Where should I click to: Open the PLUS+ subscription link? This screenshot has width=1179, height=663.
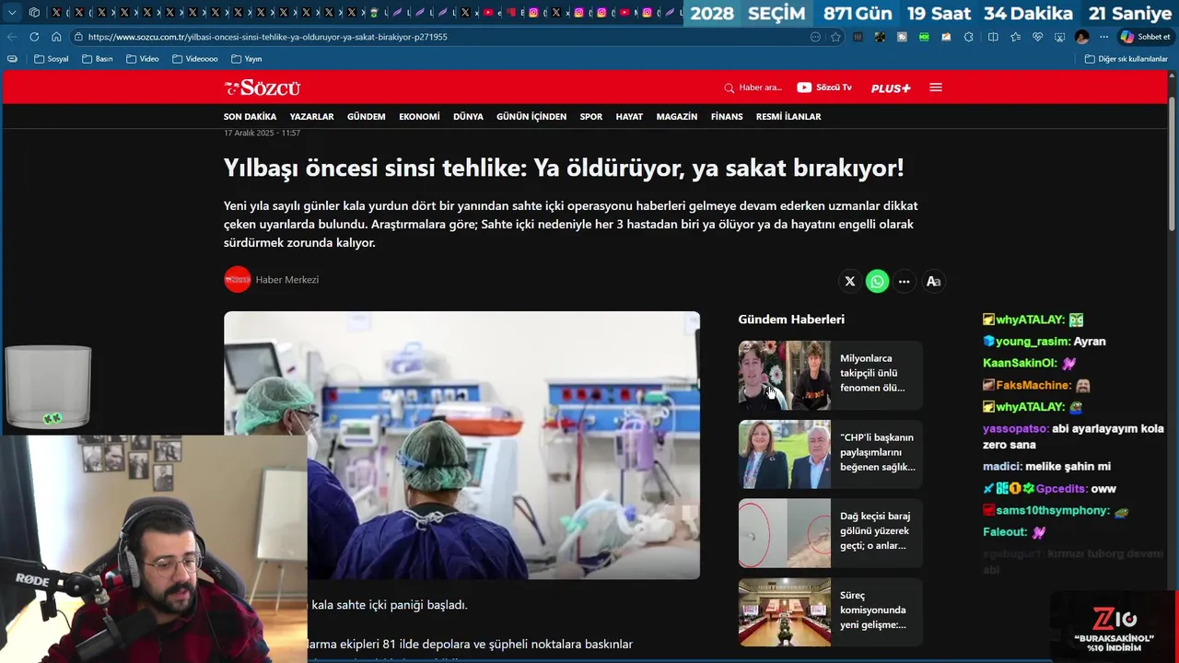[x=891, y=87]
